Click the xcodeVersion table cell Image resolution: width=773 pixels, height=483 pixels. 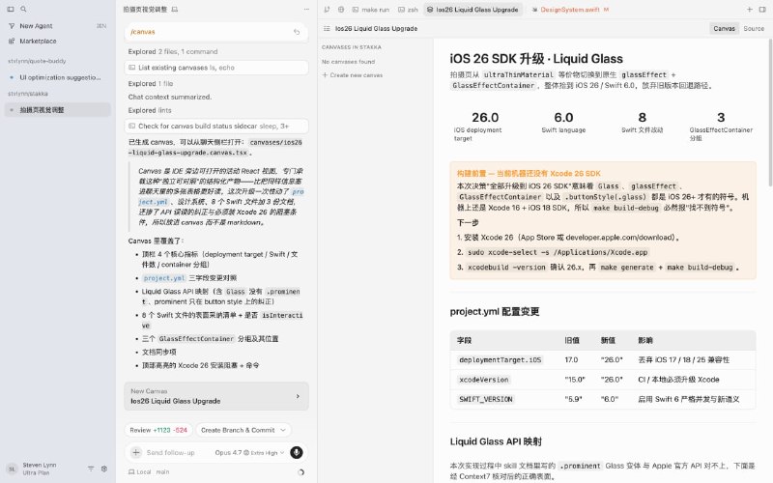484,380
